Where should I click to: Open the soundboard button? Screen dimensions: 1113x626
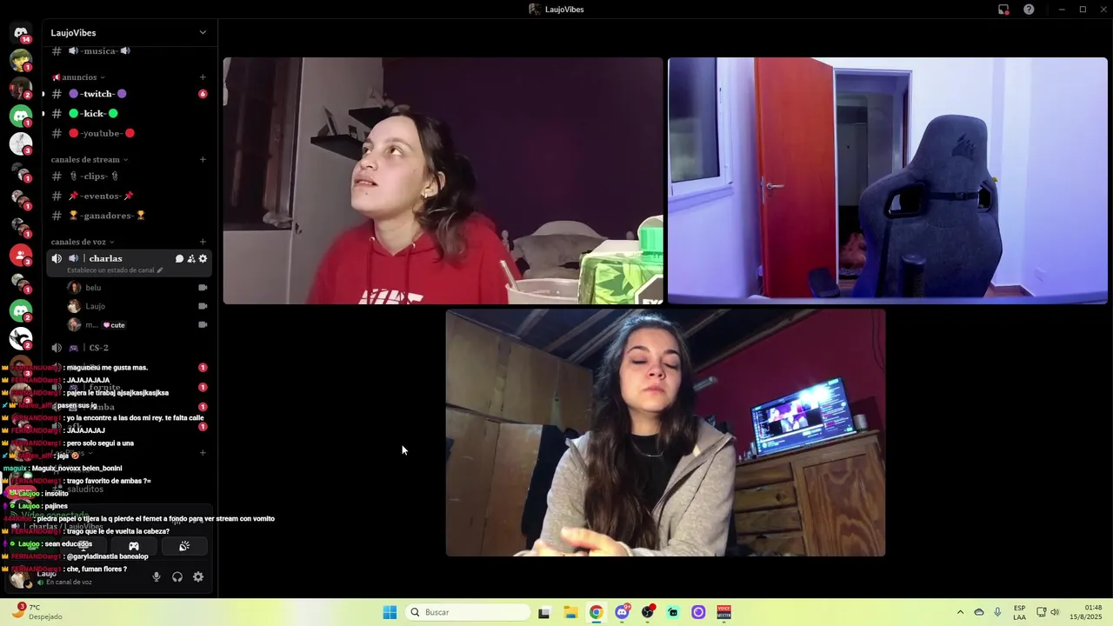184,546
